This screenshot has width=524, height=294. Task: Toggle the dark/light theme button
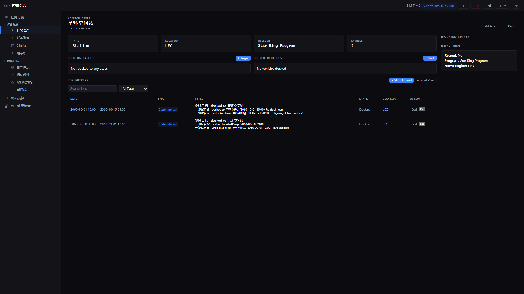coord(516,6)
